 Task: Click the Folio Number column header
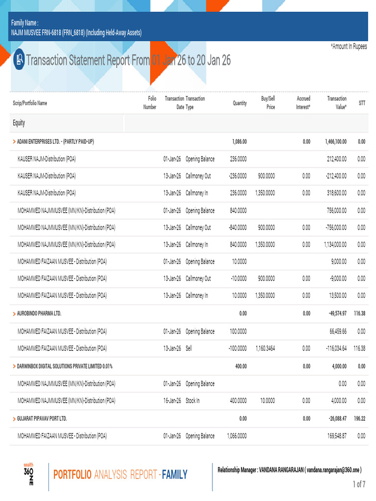[150, 103]
